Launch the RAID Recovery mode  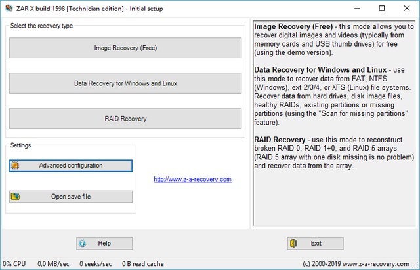coord(125,119)
